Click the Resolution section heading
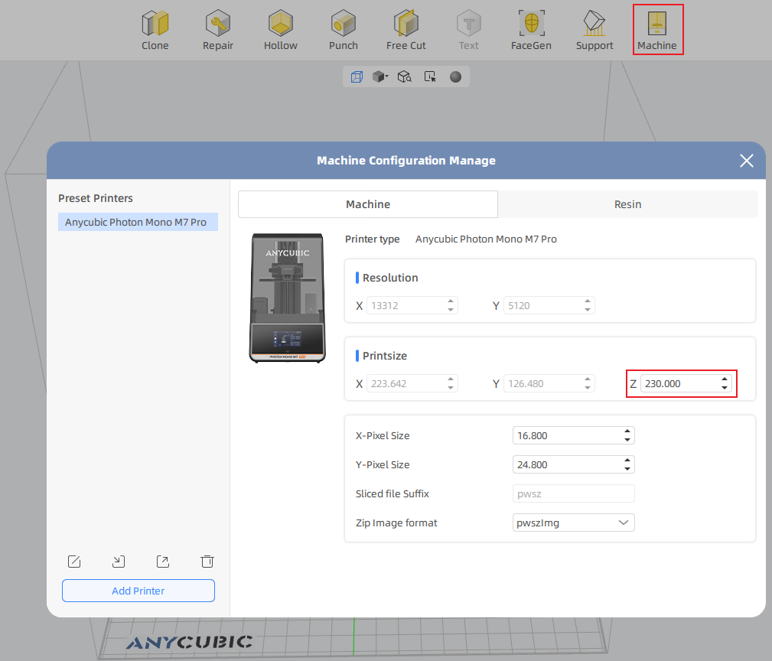The width and height of the screenshot is (772, 661). point(390,278)
